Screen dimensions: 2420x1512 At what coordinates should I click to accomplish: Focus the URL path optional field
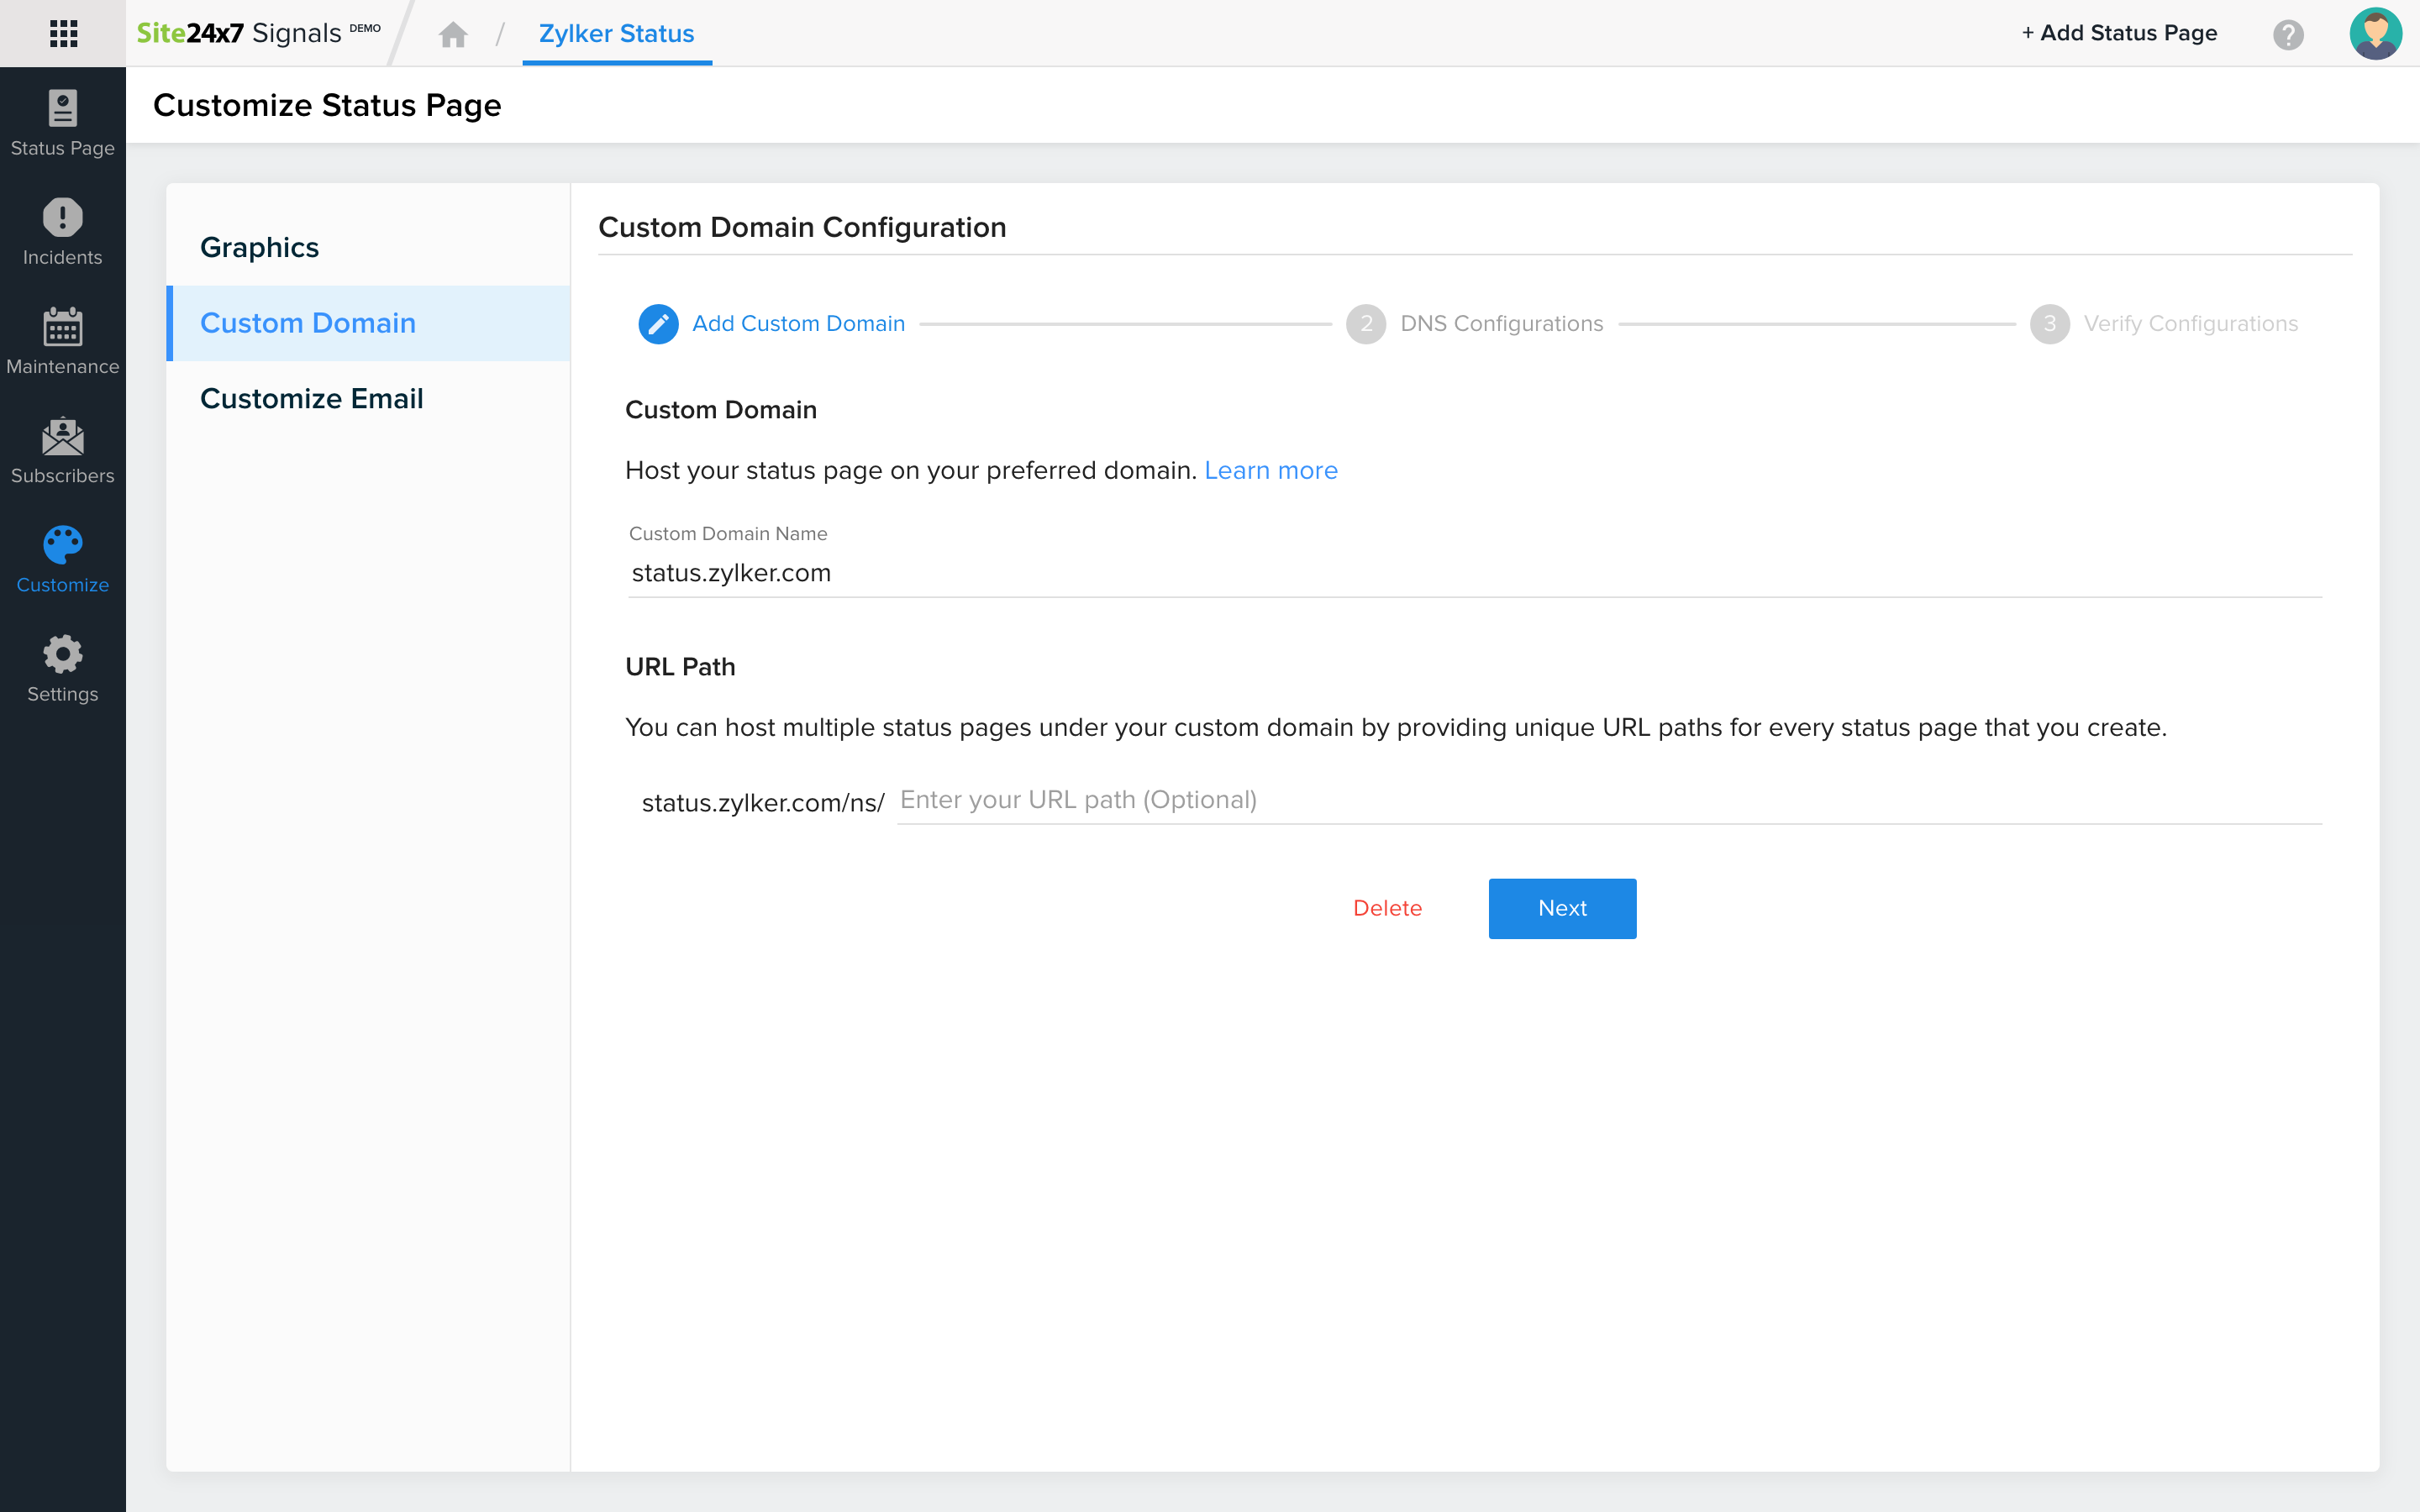1609,800
